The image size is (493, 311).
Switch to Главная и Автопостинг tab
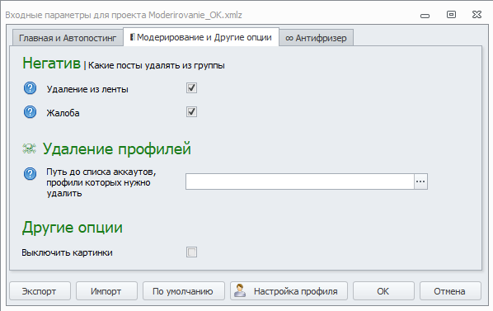[x=68, y=38]
